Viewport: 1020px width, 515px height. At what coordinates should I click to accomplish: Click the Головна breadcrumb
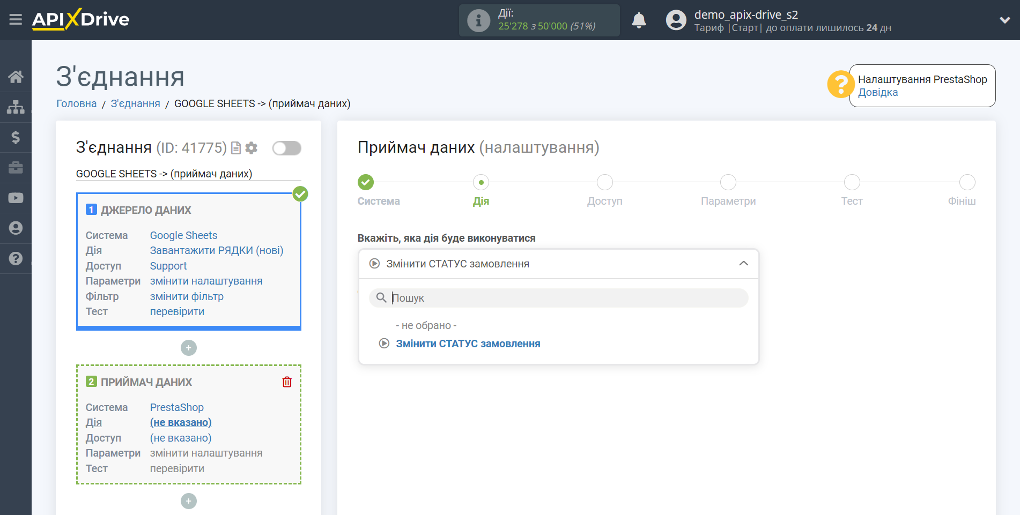pyautogui.click(x=77, y=103)
